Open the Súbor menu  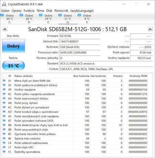5,11
